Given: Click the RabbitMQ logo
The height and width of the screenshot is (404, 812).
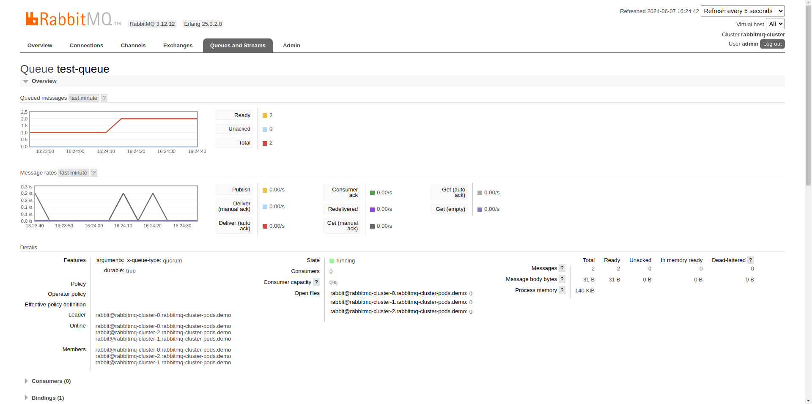Looking at the screenshot, I should click(x=69, y=19).
